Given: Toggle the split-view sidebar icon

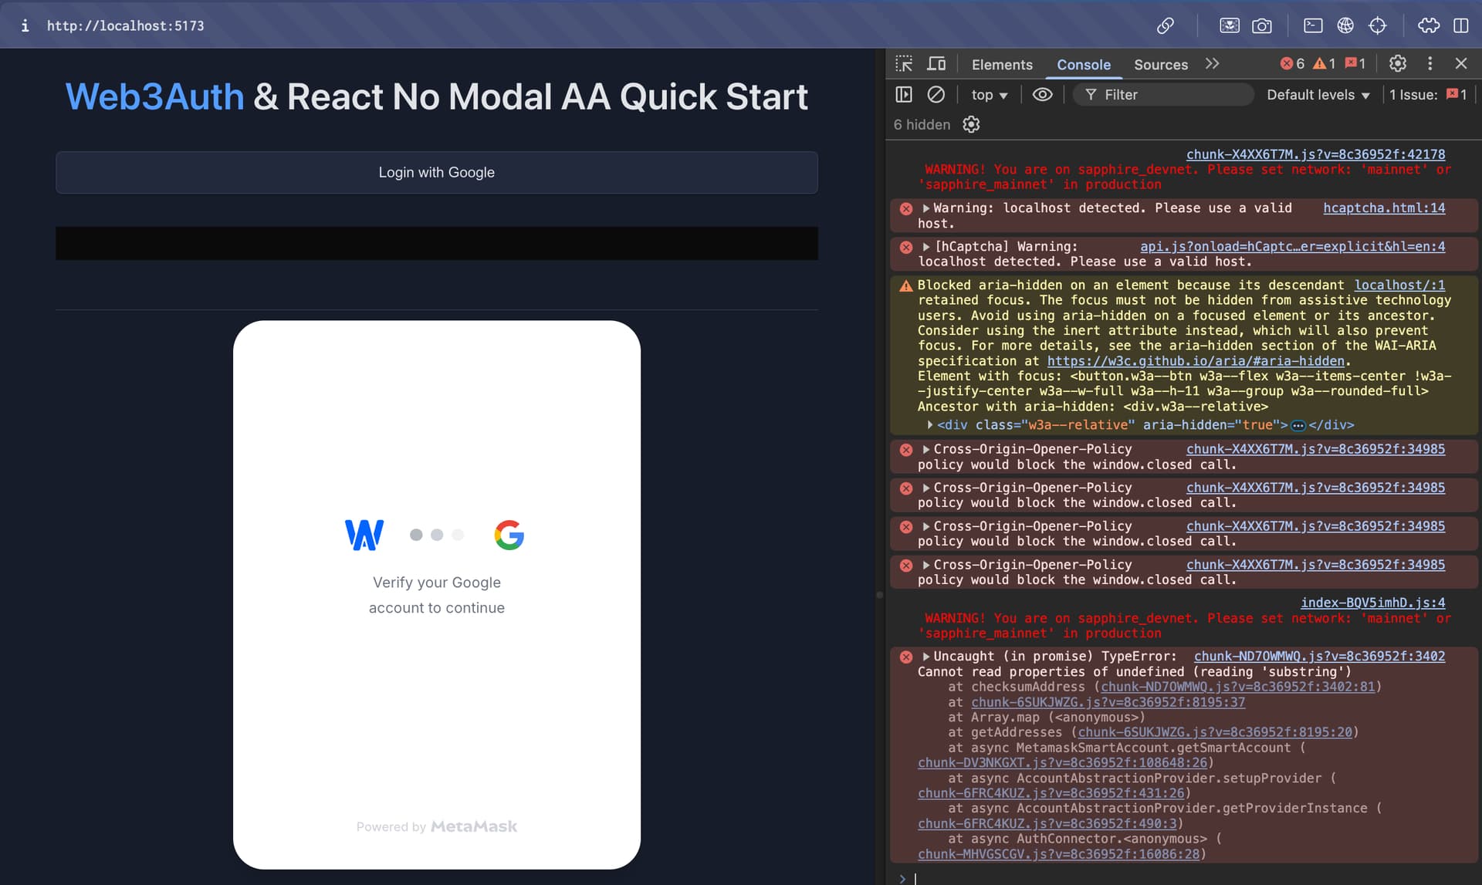Looking at the screenshot, I should (x=1461, y=25).
